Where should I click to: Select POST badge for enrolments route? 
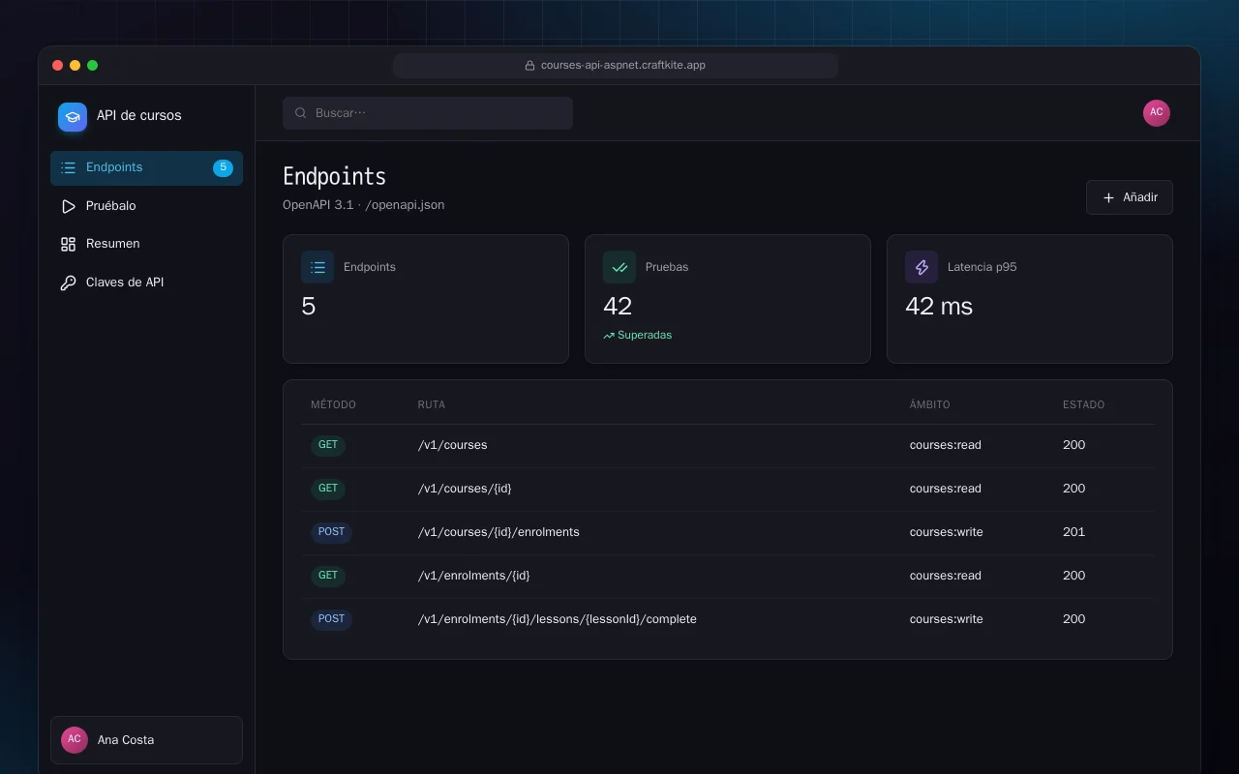[331, 532]
